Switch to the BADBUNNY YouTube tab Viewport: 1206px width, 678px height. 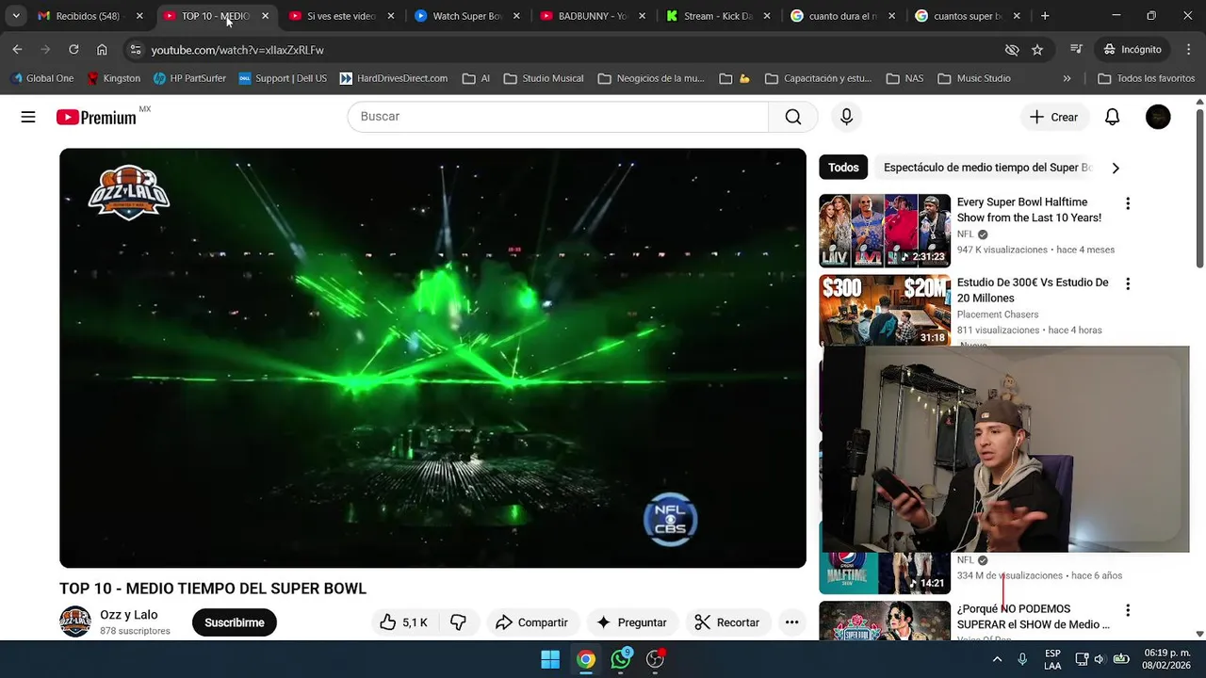592,16
